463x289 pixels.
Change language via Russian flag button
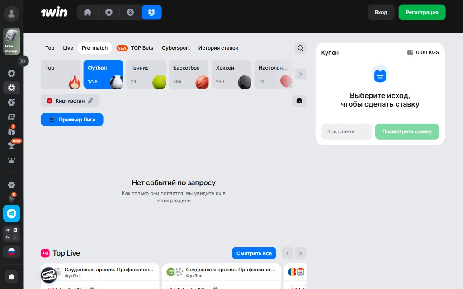pos(11,252)
